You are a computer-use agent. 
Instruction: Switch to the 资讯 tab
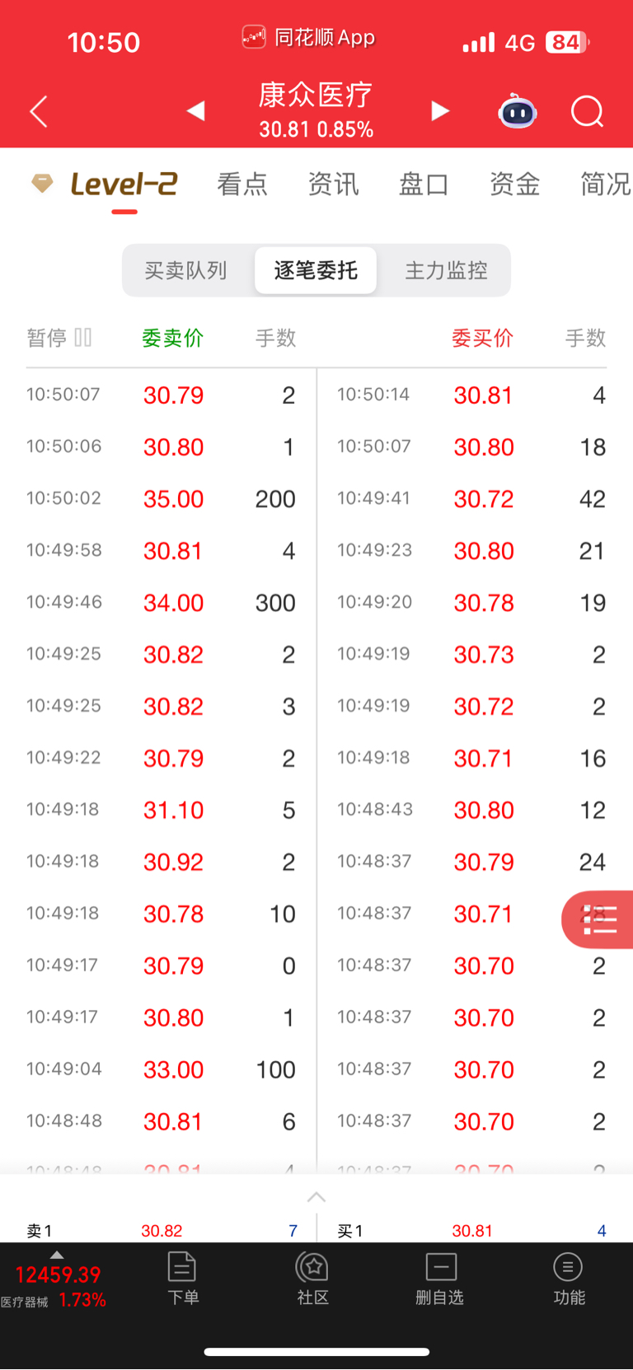[x=333, y=184]
